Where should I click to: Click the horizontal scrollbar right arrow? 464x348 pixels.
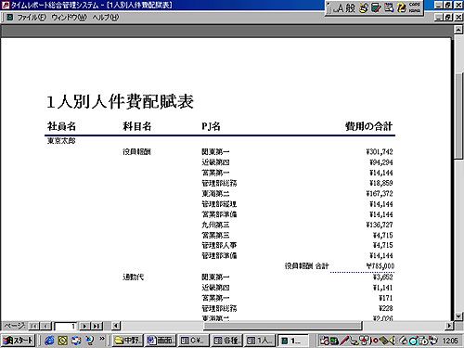[x=449, y=326]
